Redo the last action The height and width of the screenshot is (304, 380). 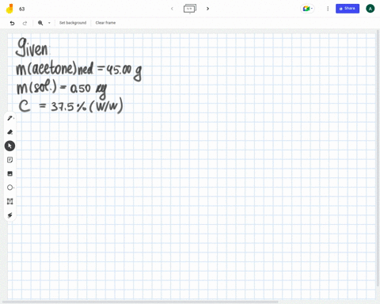point(25,23)
